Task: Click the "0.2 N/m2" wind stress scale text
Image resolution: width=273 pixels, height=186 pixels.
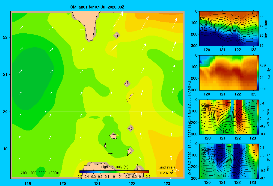Action: click(x=167, y=173)
